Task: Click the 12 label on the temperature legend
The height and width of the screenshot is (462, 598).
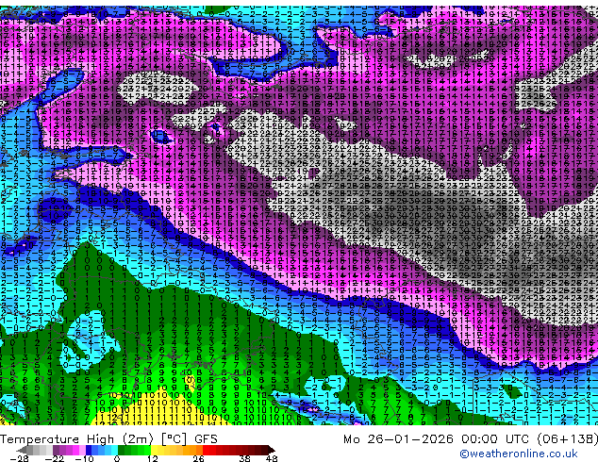Action: pos(153,458)
